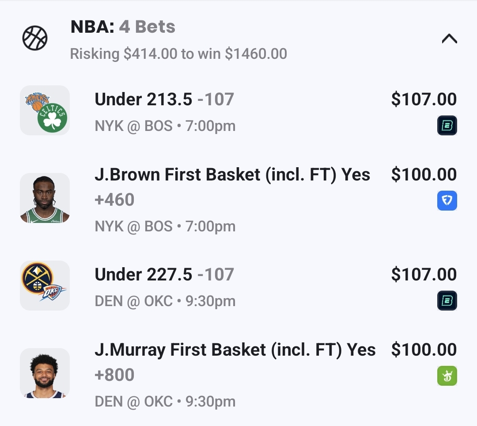
Task: Tap the Risking $414.00 summary text
Action: click(x=178, y=54)
